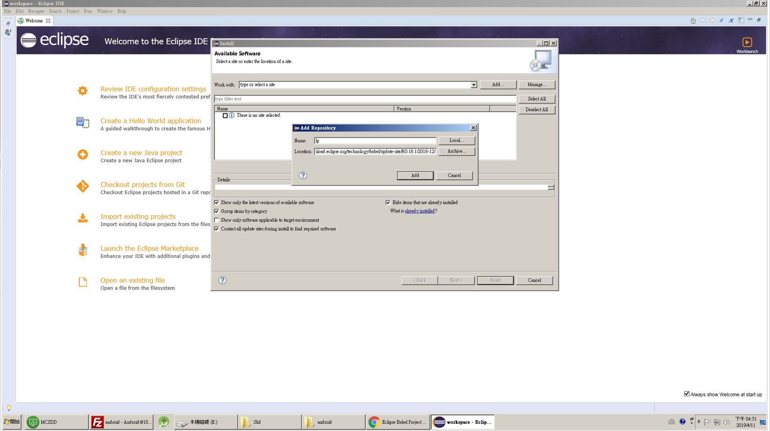Click the new Java project plus icon
Screen dimensions: 770x431
click(83, 154)
